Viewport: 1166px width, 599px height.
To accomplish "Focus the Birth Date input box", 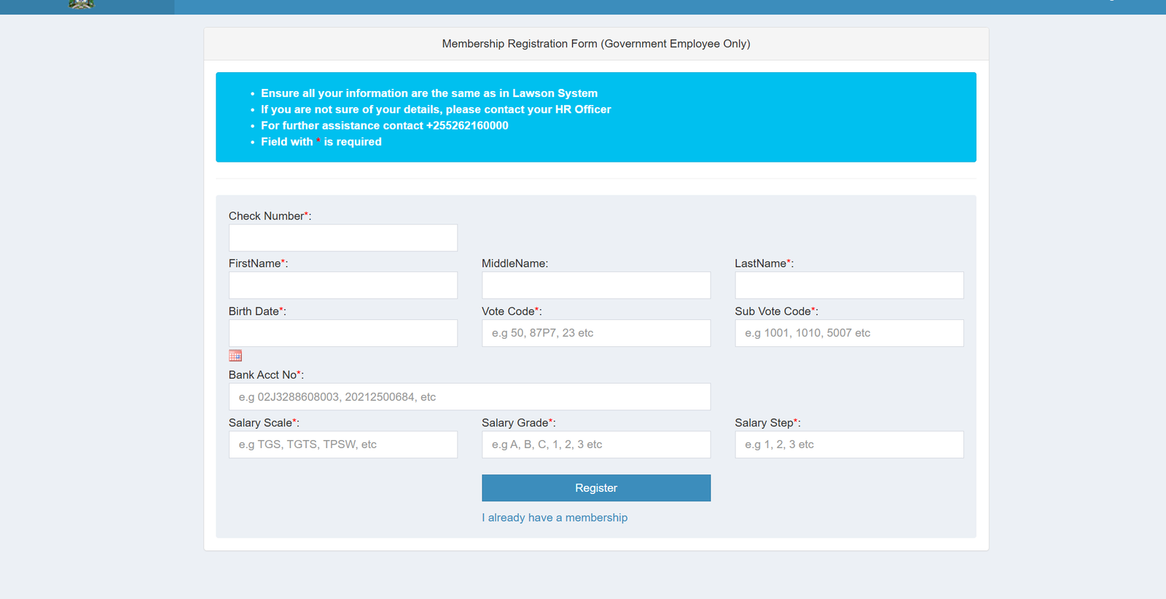I will 343,333.
